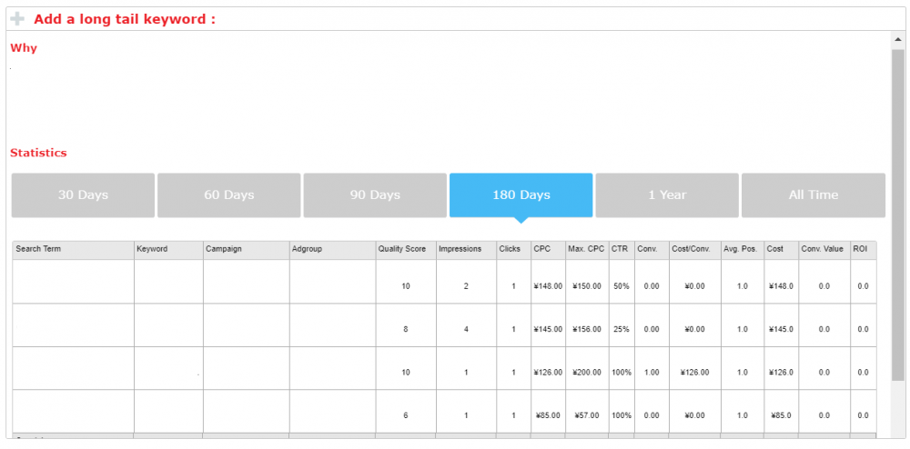This screenshot has width=910, height=449.
Task: Select the ¥126.00 Cost/Conv. cell
Action: click(x=694, y=372)
